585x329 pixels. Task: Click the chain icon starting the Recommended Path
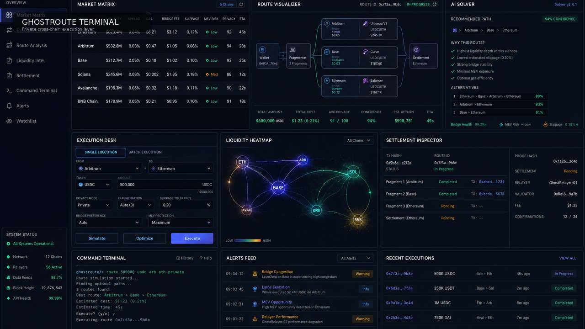pos(455,30)
